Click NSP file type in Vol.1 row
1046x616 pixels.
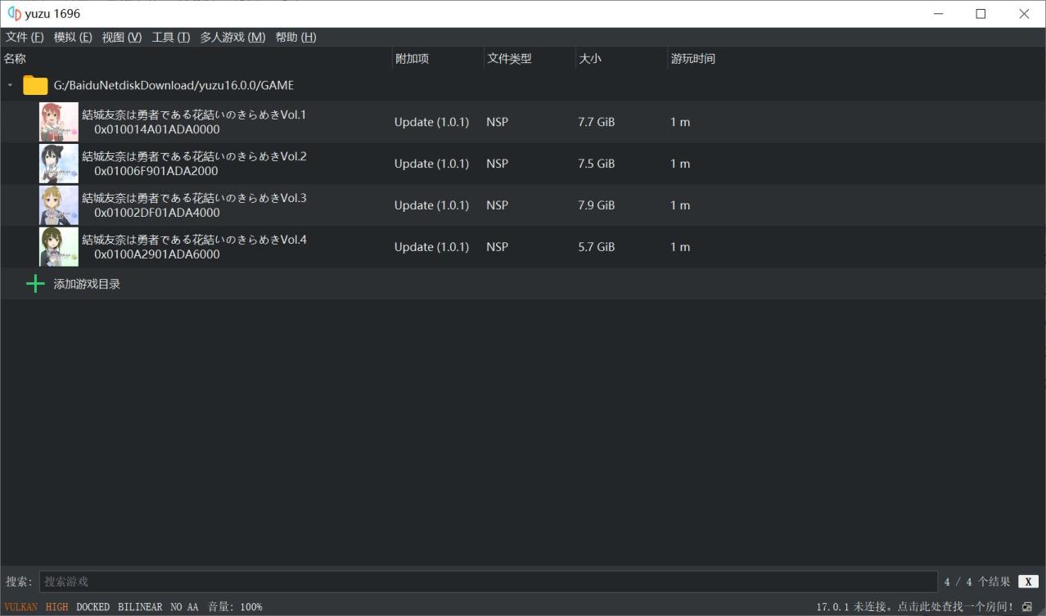[x=497, y=122]
